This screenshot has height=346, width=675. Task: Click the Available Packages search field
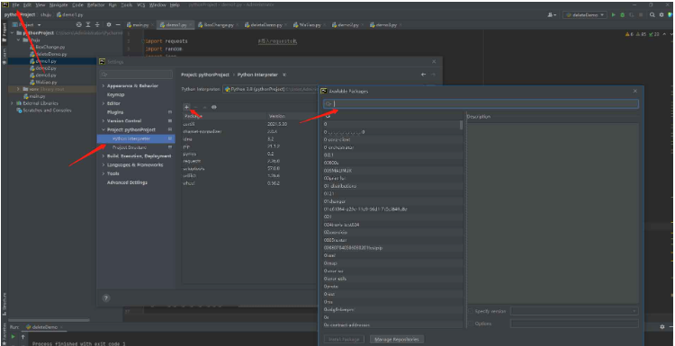click(481, 103)
